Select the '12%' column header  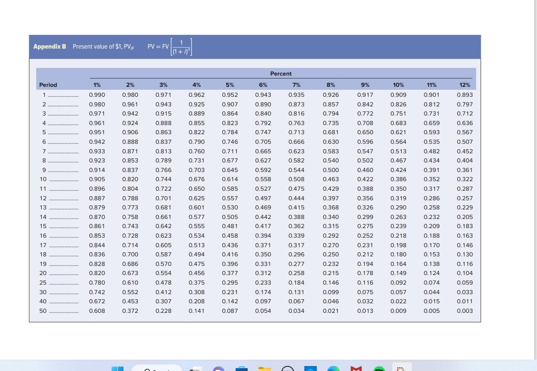coord(465,85)
